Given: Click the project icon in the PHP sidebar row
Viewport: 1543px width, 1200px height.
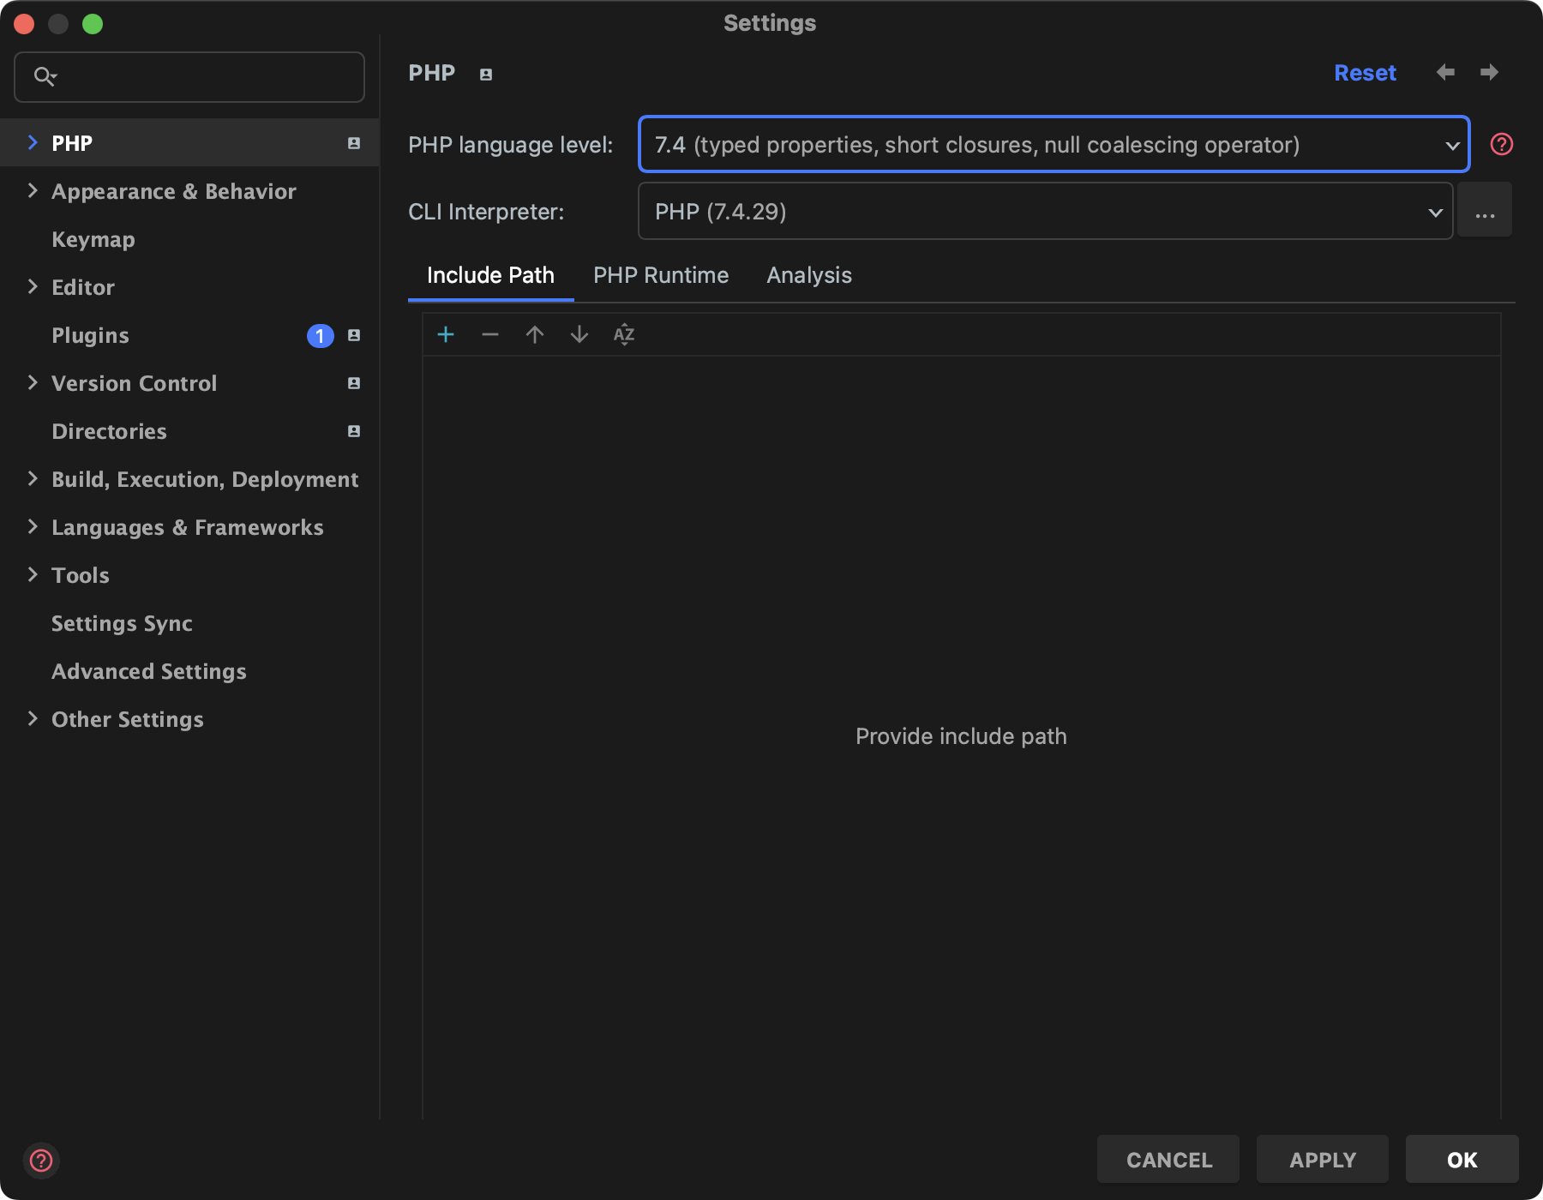Looking at the screenshot, I should (354, 143).
